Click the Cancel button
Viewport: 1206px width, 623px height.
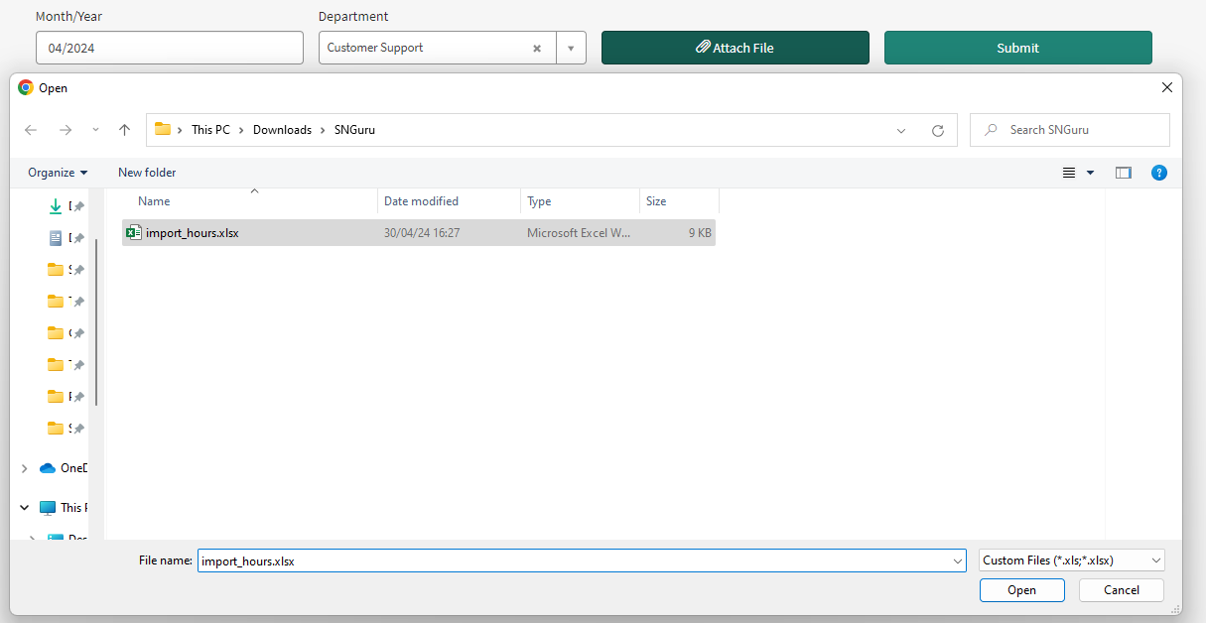click(x=1122, y=590)
